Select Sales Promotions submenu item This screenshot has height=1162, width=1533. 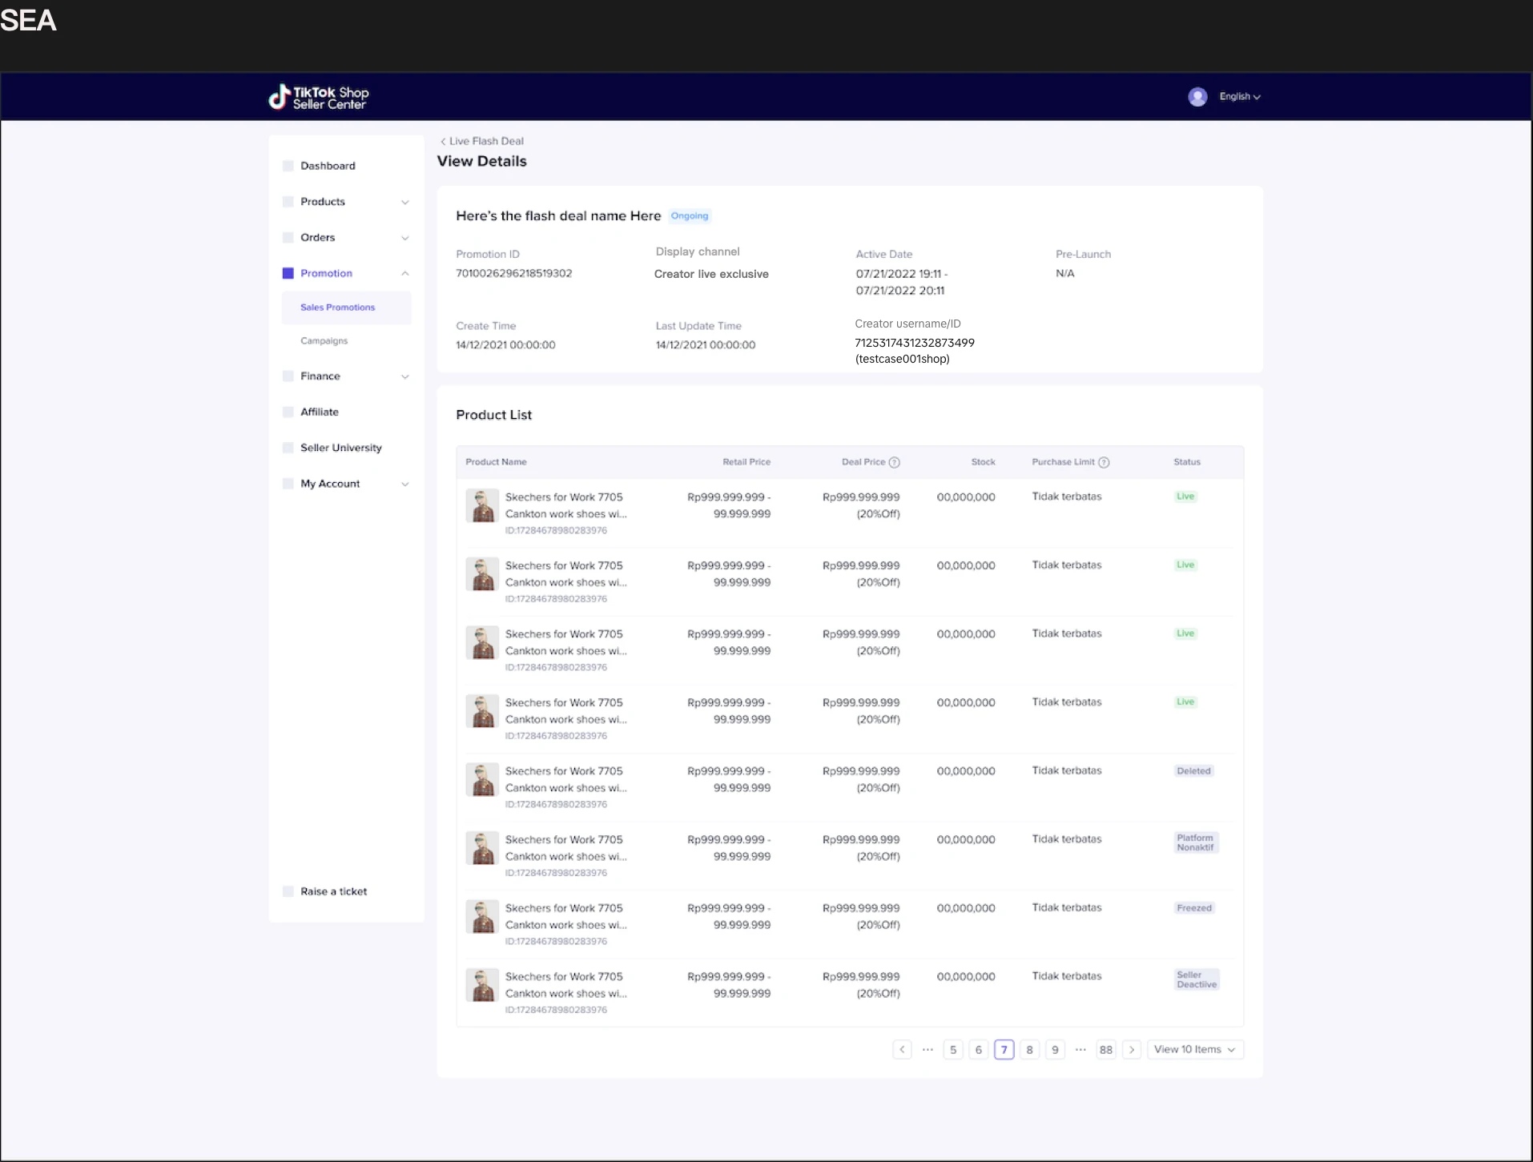click(337, 308)
